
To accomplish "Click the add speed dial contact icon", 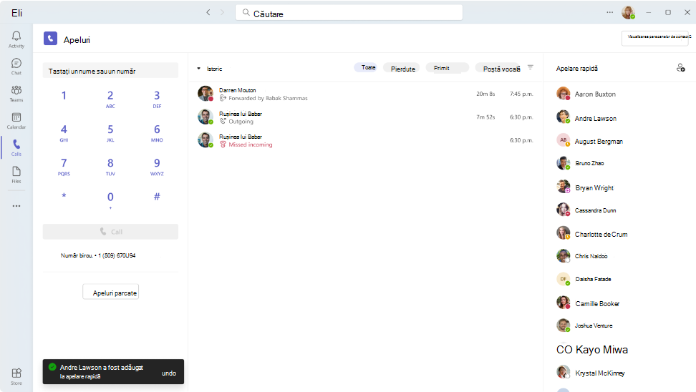I will point(680,68).
